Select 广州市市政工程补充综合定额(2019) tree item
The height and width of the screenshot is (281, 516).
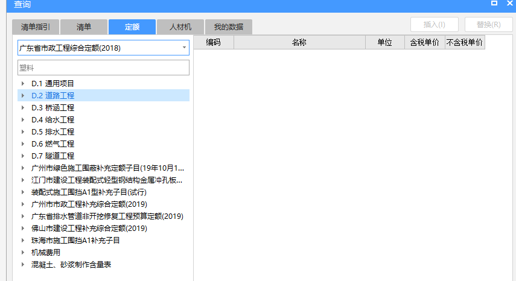click(x=89, y=204)
